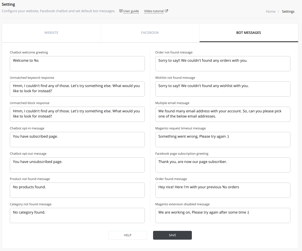Click the Settings breadcrumb
Image resolution: width=302 pixels, height=251 pixels.
(x=288, y=12)
